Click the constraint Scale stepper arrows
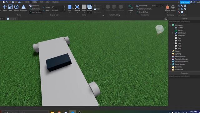Screen dimensions: 200x113 162,6
